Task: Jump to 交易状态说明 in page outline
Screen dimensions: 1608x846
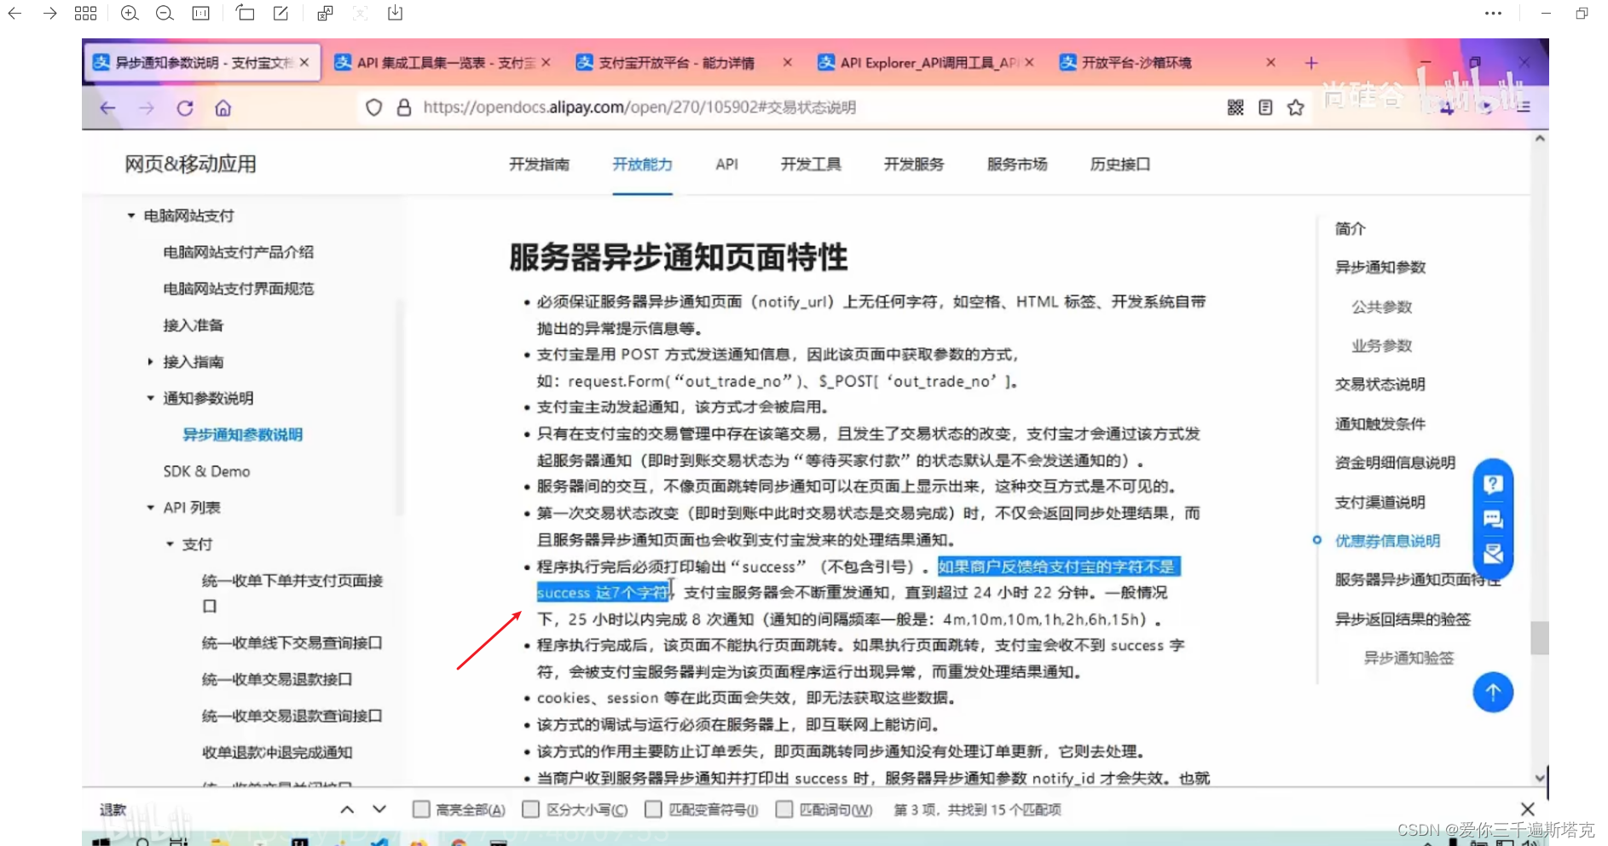Action: (x=1380, y=384)
